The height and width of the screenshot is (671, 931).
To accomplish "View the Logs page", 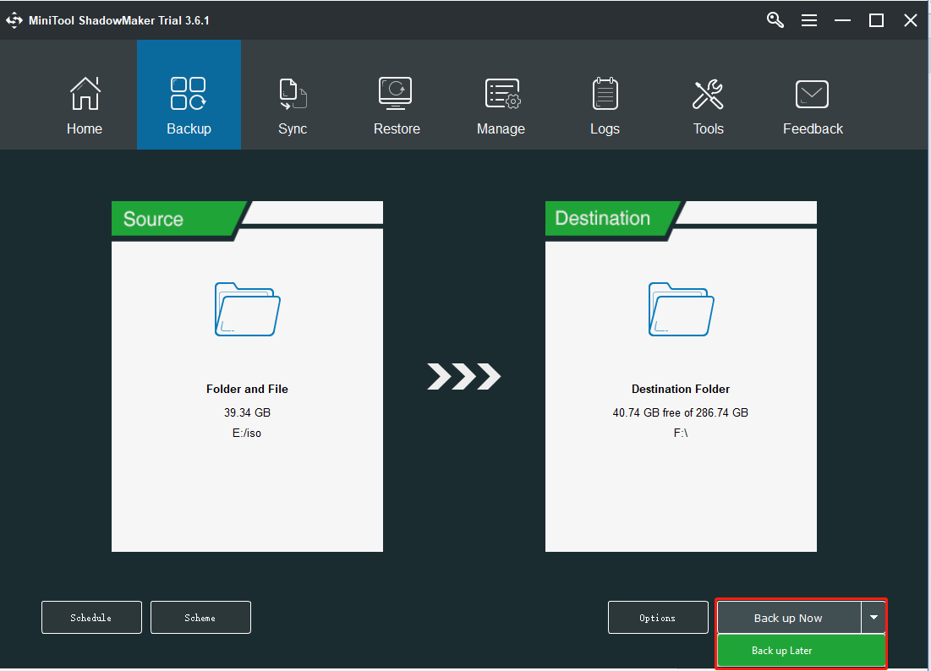I will click(x=605, y=94).
